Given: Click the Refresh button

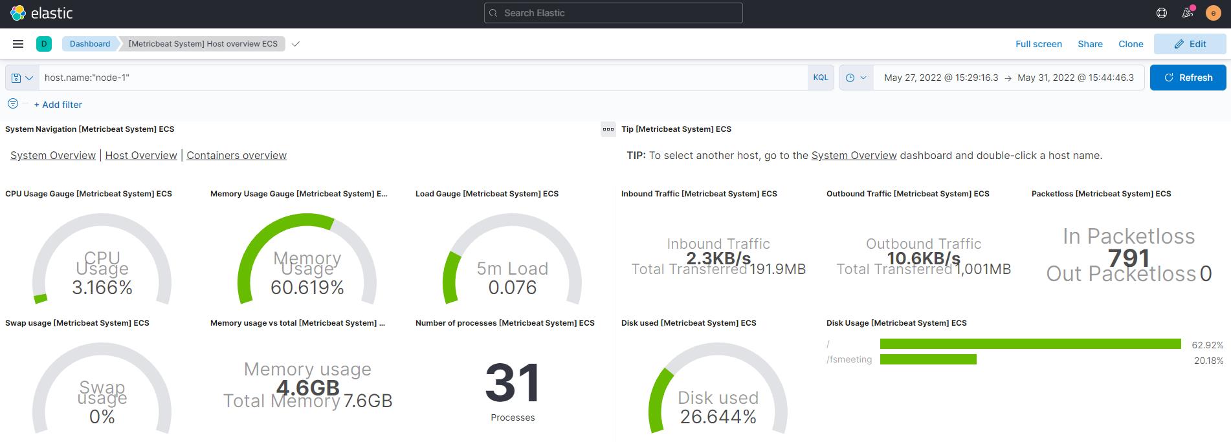Looking at the screenshot, I should 1188,78.
